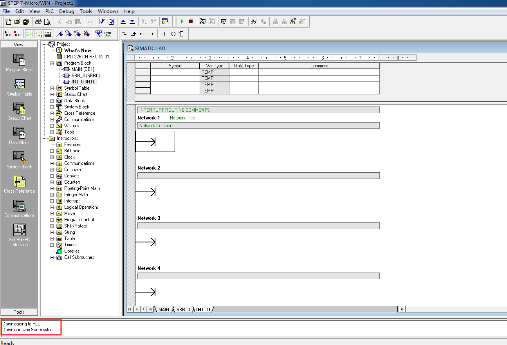Click the New Project toolbar icon
507x345 pixels.
pos(8,22)
